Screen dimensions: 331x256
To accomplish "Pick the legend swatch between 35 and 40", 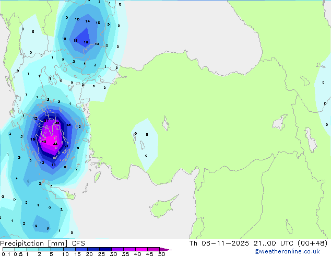I will click(x=129, y=249).
